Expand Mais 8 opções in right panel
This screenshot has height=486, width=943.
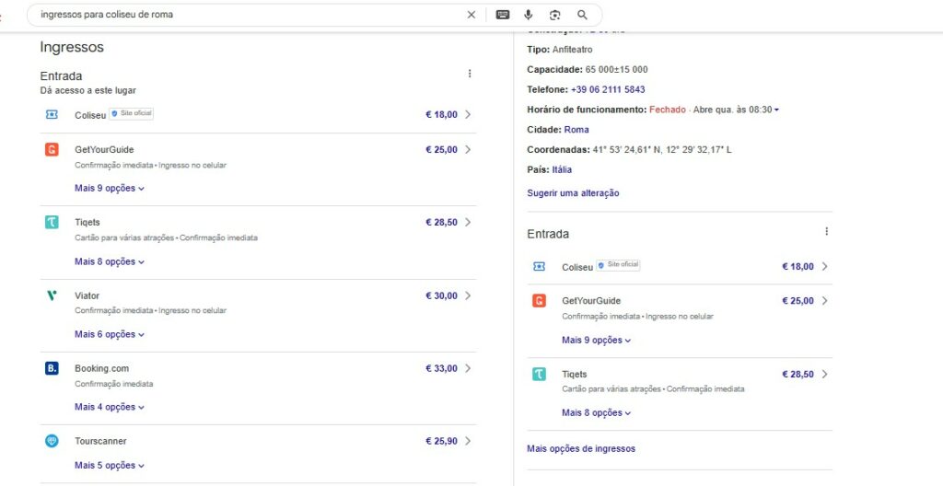[x=597, y=413]
